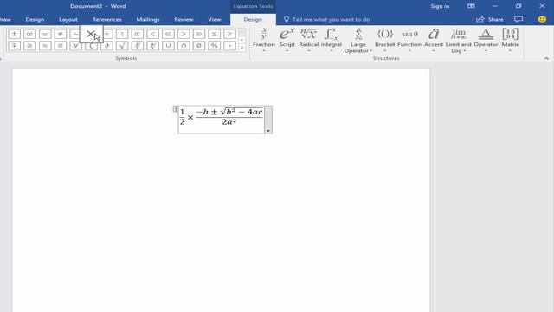554x312 pixels.
Task: Open the Design tab beside Layout
Action: [35, 19]
